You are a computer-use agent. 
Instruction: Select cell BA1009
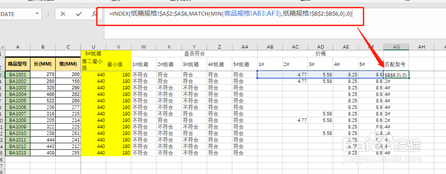click(18, 126)
